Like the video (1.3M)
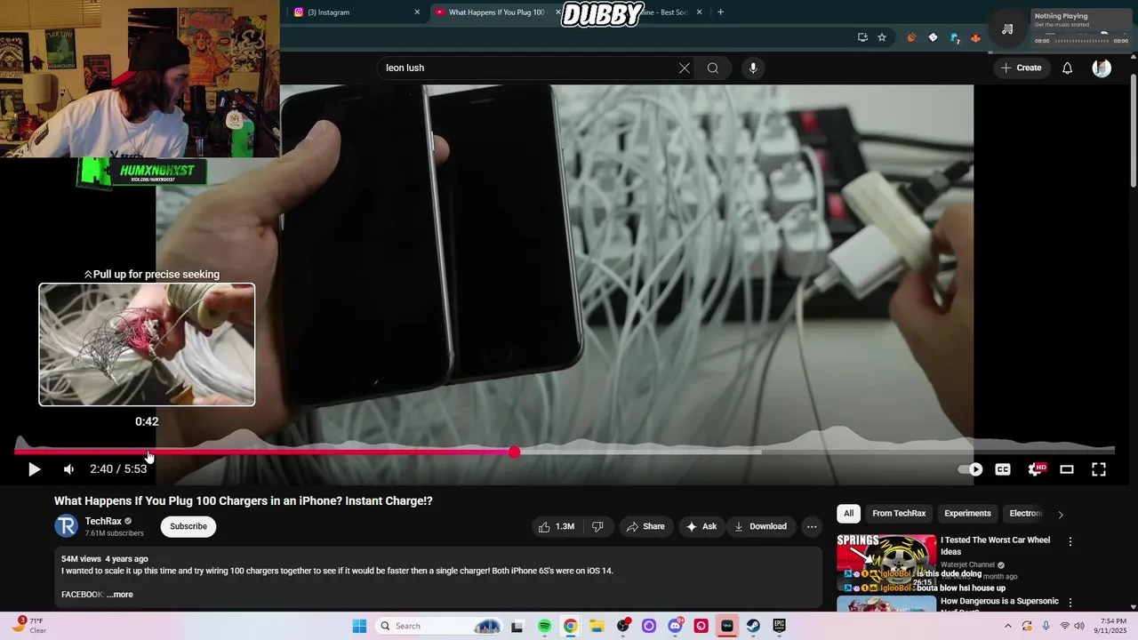1138x640 pixels. click(x=557, y=526)
